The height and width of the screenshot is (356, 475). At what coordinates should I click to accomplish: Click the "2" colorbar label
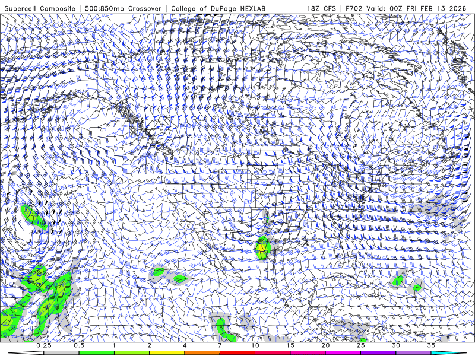[150, 345]
